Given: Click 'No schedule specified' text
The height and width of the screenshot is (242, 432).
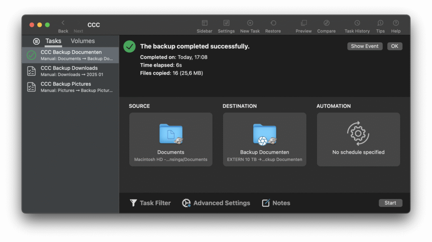Looking at the screenshot, I should [x=358, y=152].
